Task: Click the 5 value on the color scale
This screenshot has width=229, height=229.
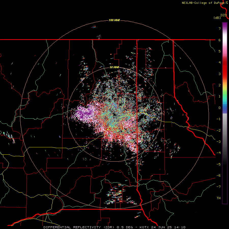Action: [220, 51]
